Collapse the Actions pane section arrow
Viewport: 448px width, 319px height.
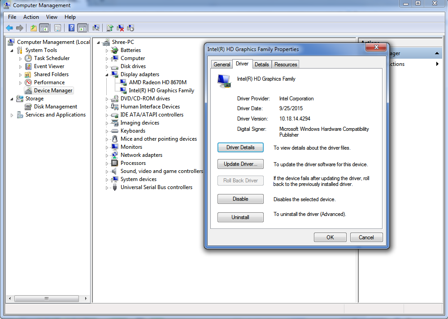click(437, 53)
